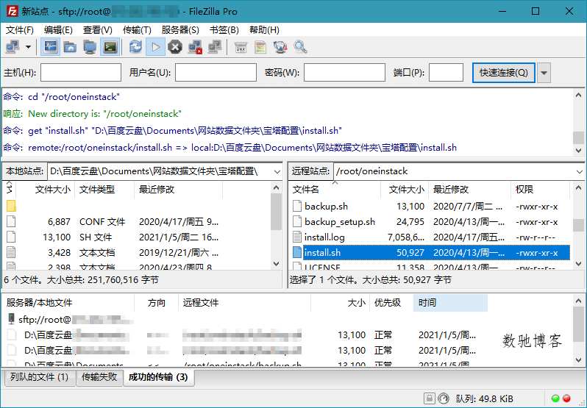Cancel the current operation icon
The height and width of the screenshot is (408, 587).
click(175, 47)
